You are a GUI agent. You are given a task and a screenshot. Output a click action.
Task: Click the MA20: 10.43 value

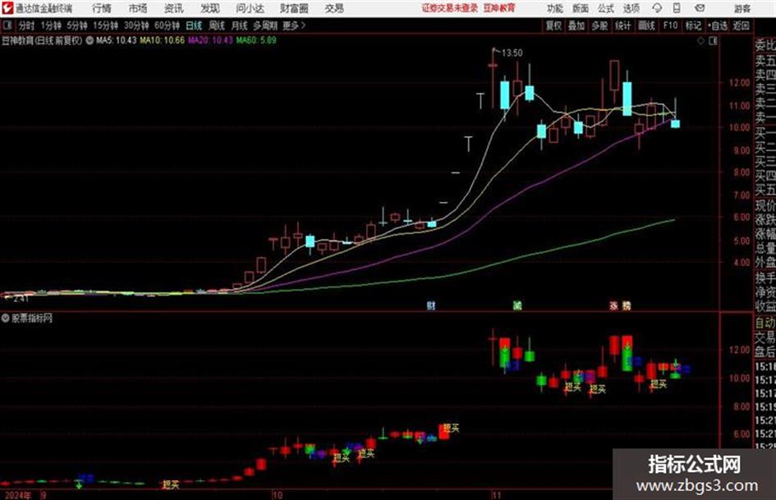210,40
